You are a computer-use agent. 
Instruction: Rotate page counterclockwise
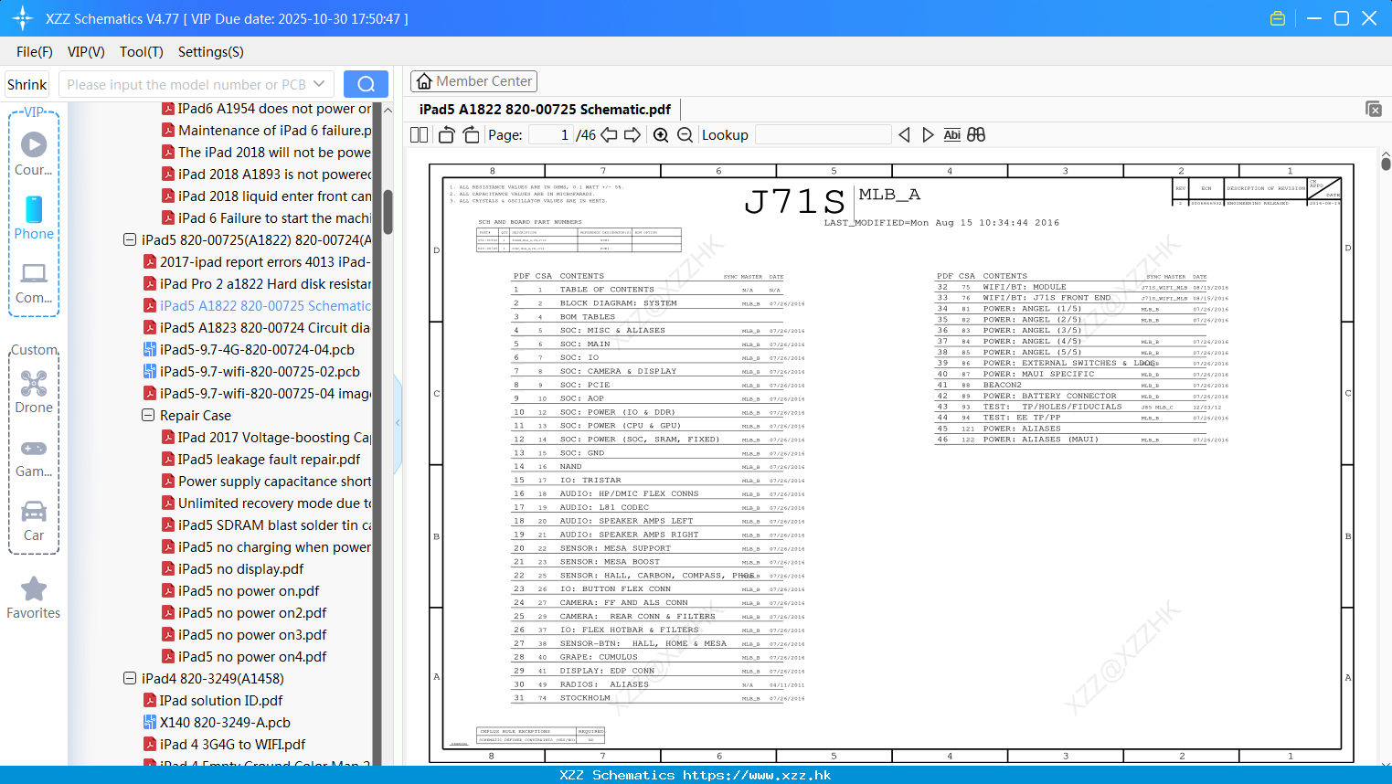pos(447,135)
